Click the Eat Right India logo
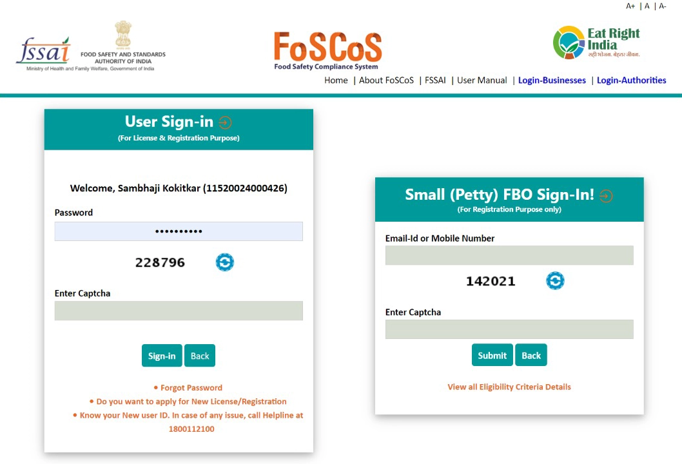Viewport: 682px width, 464px height. tap(596, 42)
